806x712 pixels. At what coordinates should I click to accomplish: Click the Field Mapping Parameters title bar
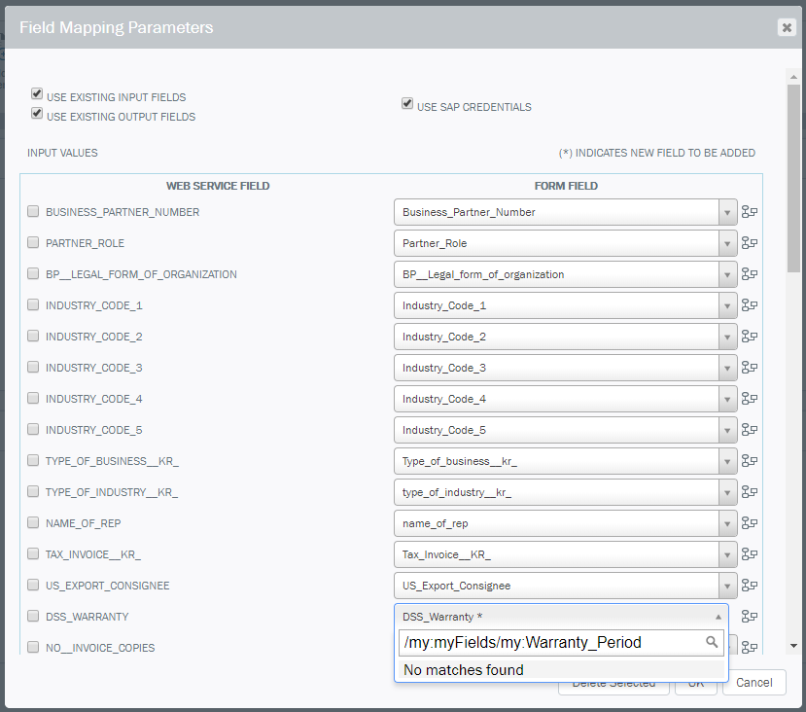tap(116, 27)
